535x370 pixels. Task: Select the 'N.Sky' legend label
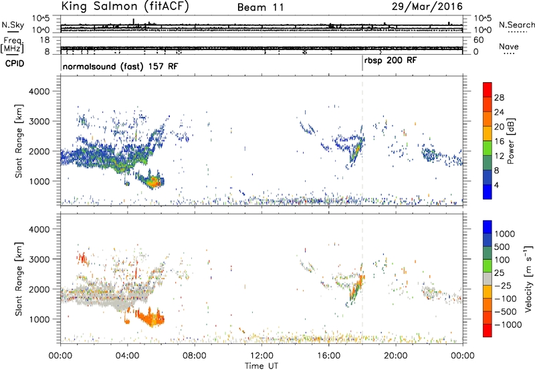coord(13,25)
